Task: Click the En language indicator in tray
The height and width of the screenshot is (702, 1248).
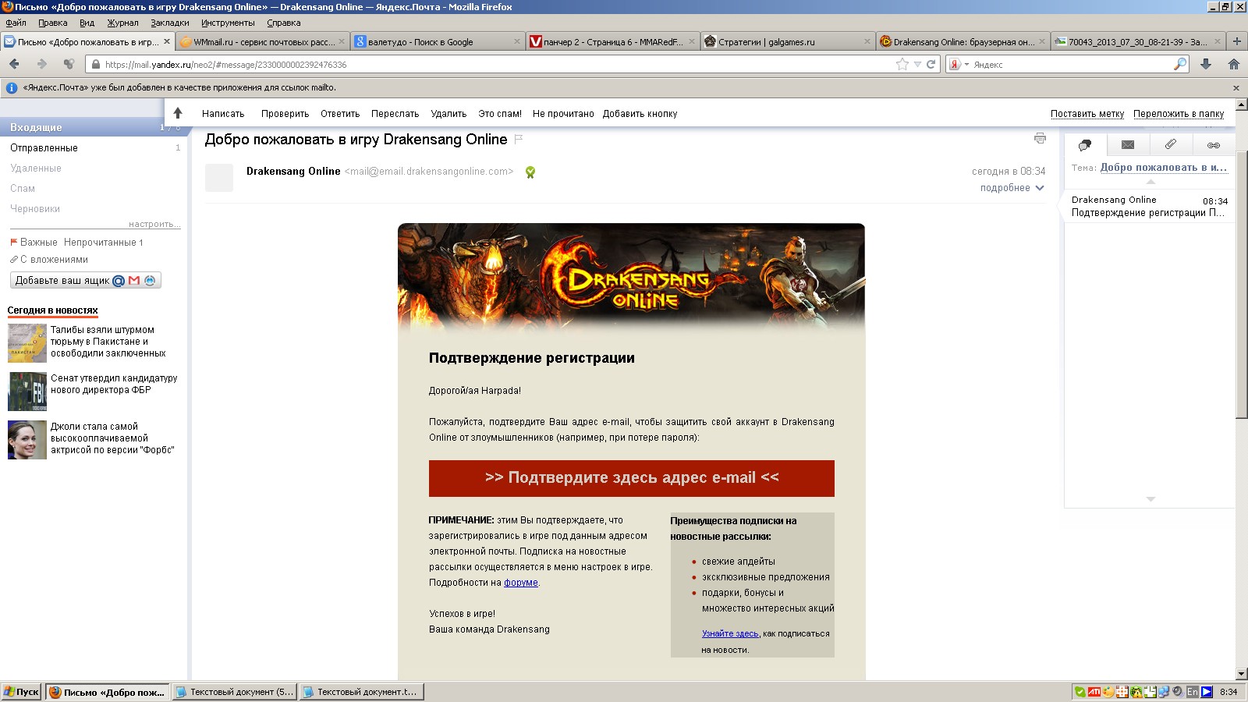Action: click(x=1193, y=692)
